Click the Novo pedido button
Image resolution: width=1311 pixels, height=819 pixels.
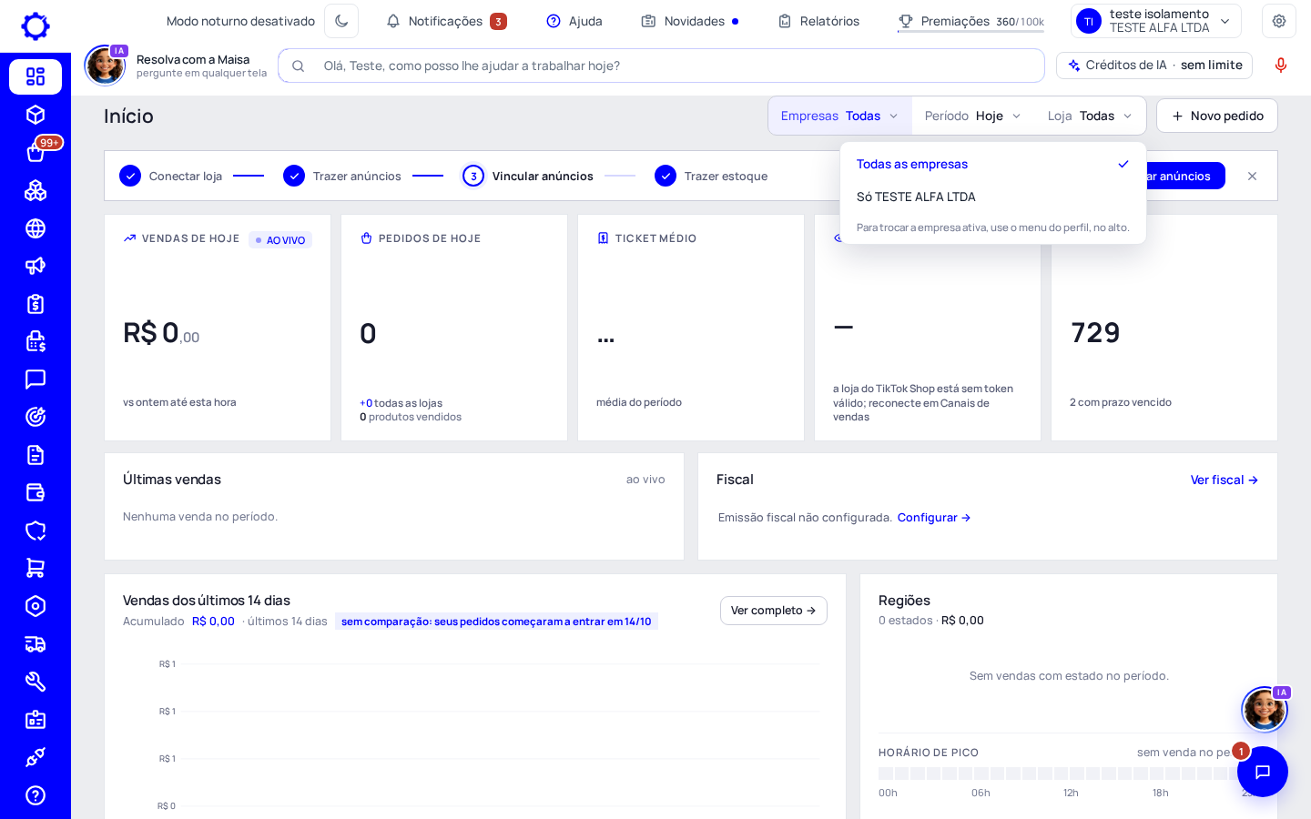[1217, 116]
